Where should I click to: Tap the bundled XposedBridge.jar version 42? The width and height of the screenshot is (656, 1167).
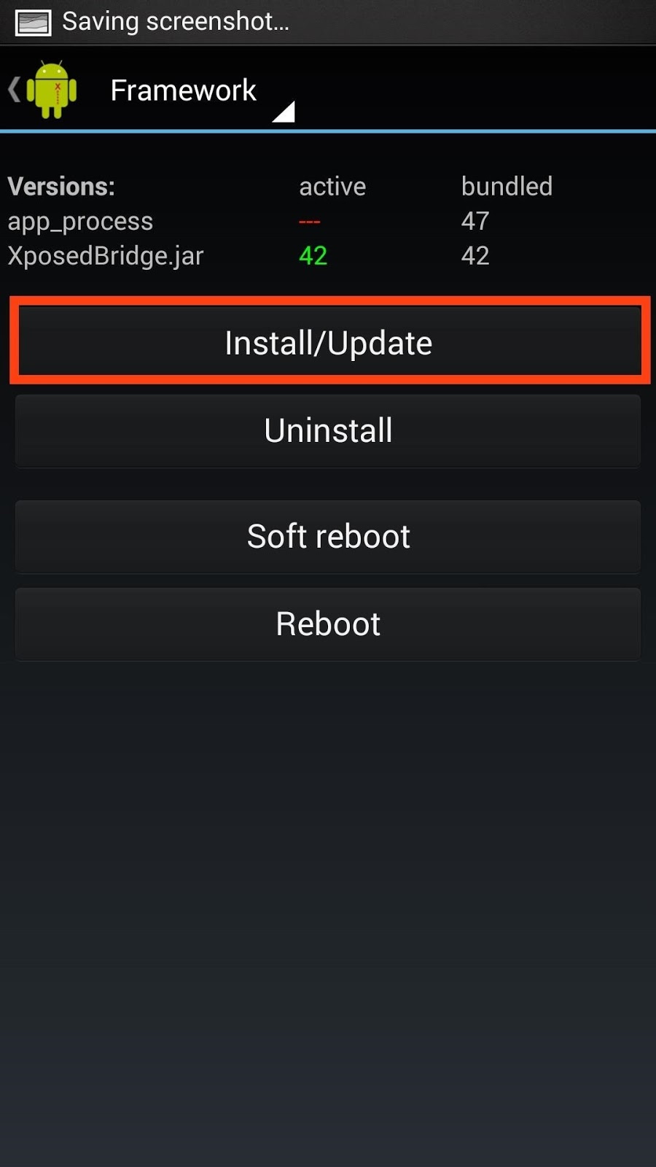point(475,256)
